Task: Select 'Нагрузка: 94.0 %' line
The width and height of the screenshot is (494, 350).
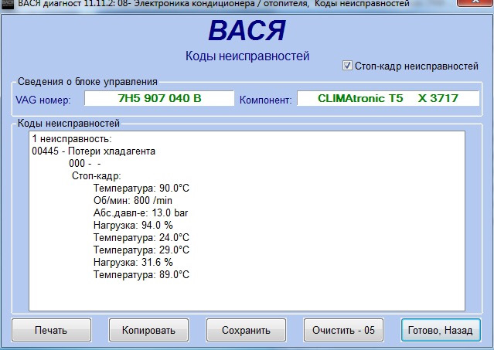Action: [133, 225]
